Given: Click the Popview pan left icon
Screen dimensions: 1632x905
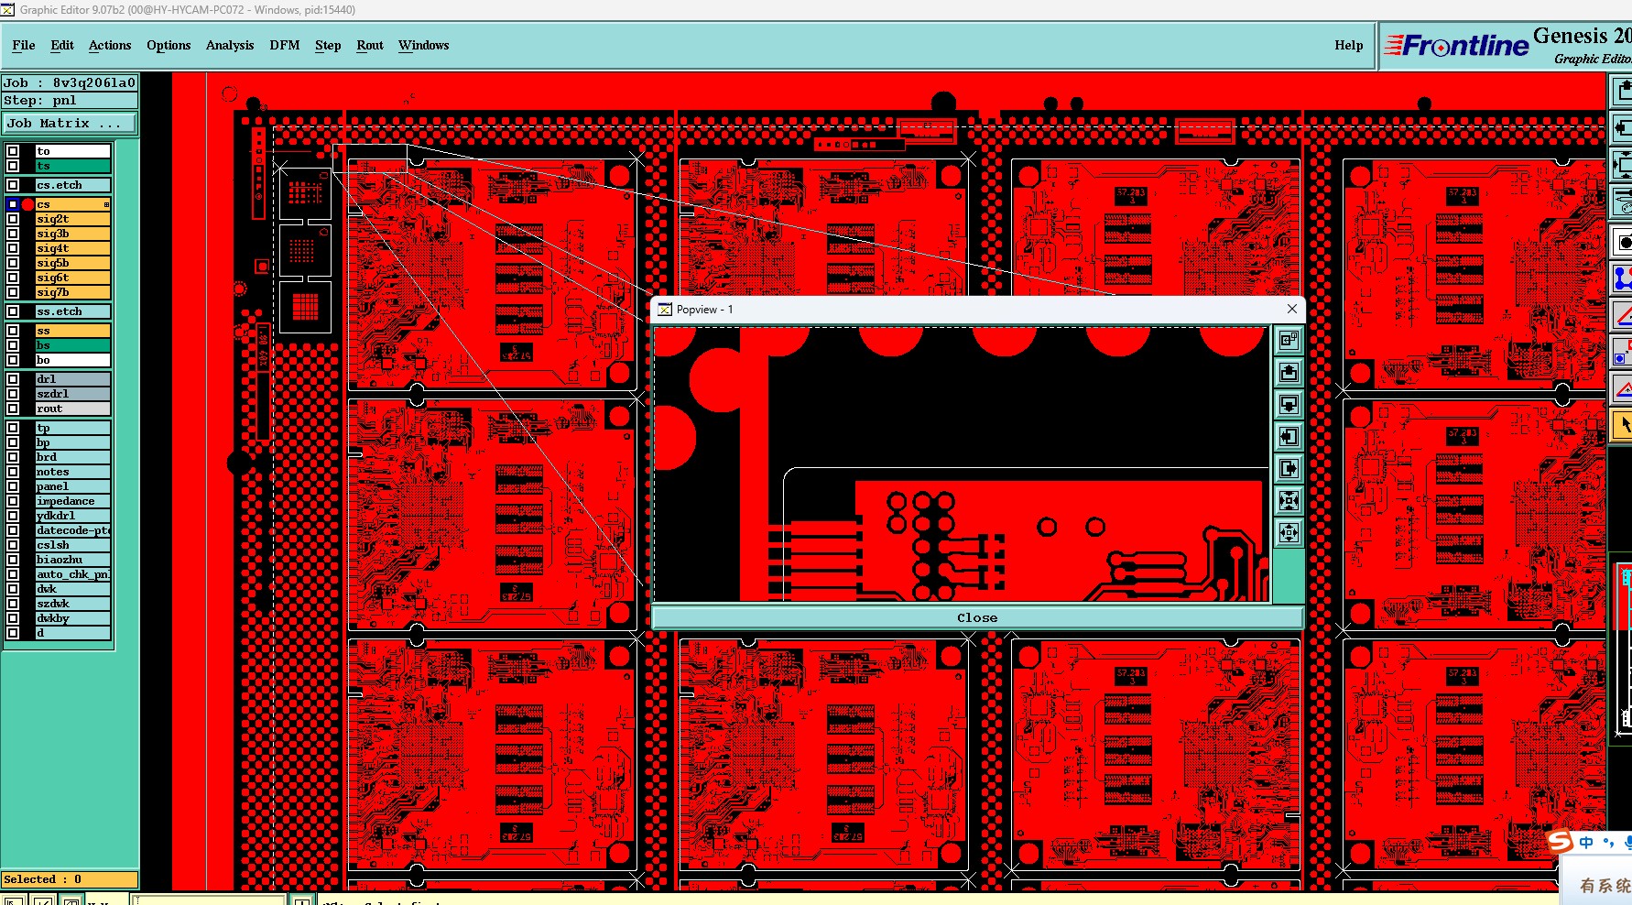Looking at the screenshot, I should tap(1289, 437).
